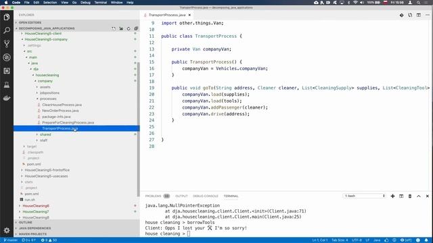Click the UTF-8 encoding indicator
This screenshot has height=243, width=433.
pos(357,240)
